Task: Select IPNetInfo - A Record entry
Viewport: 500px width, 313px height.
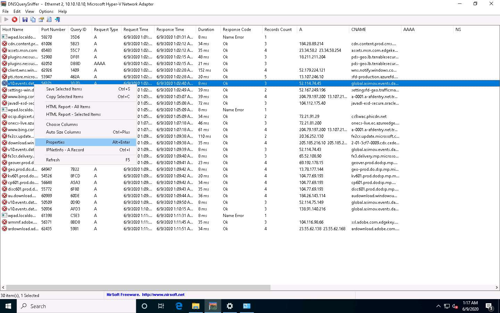Action: (x=86, y=150)
